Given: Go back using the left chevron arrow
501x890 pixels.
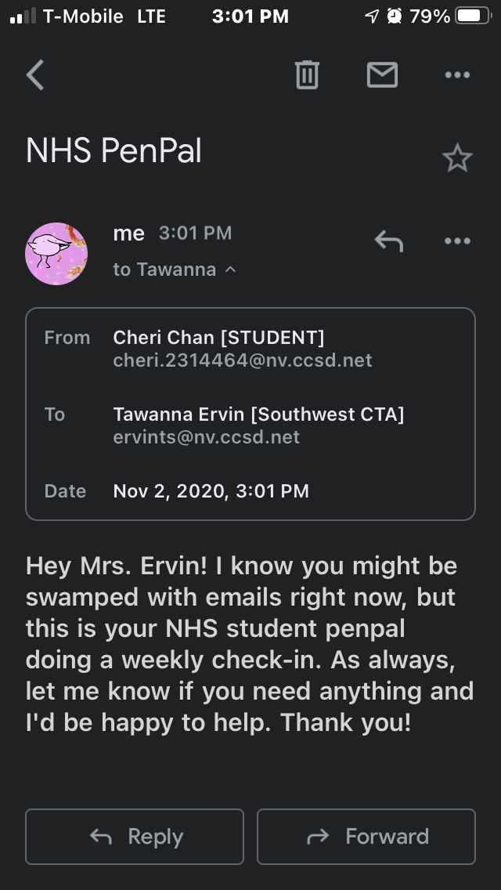Looking at the screenshot, I should [x=35, y=75].
